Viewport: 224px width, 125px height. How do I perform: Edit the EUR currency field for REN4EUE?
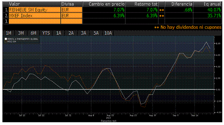72,10
